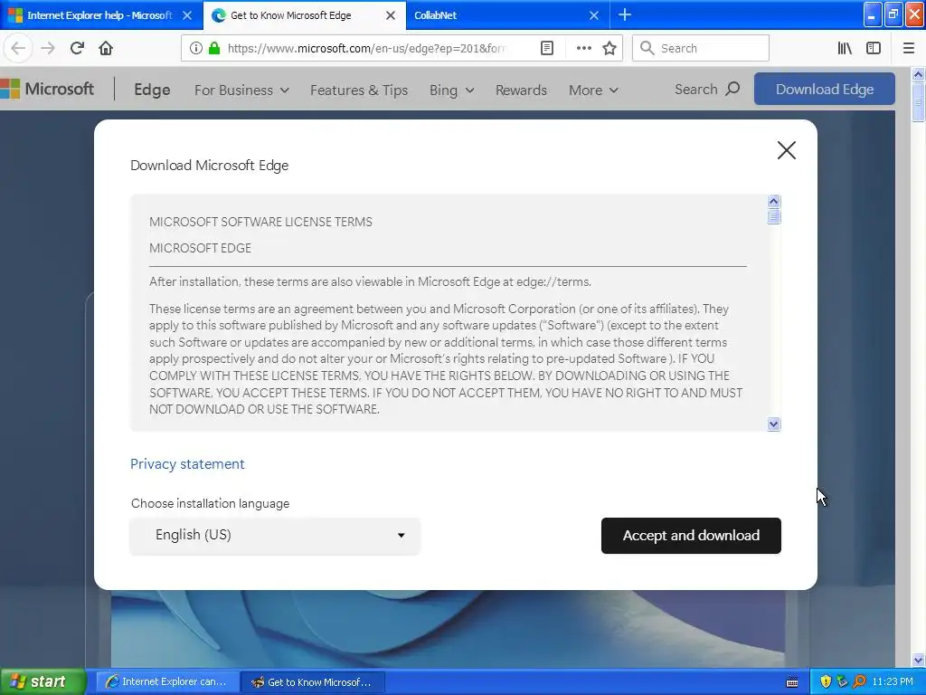This screenshot has height=695, width=926.
Task: Close the Get to Know Microsoft Edge tab
Action: tap(391, 15)
